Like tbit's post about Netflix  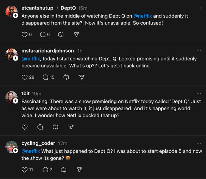(x=25, y=127)
